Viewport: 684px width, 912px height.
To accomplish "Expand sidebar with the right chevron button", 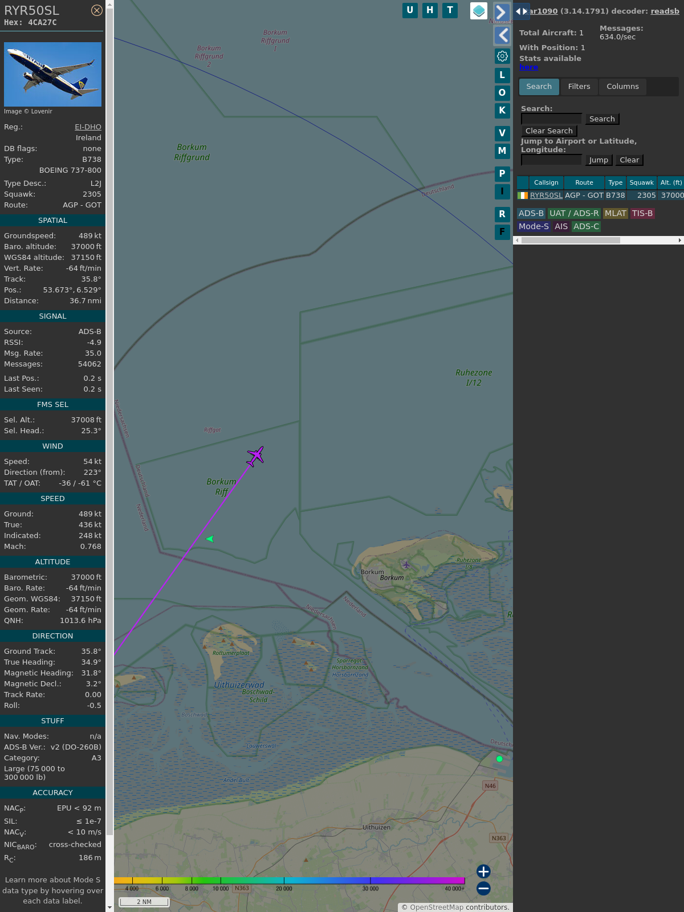I will pos(502,12).
